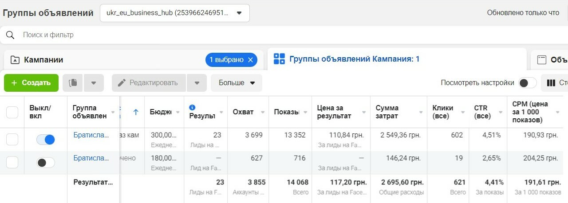Turn off the first Братисла ad set
This screenshot has width=568, height=203.
(46, 140)
